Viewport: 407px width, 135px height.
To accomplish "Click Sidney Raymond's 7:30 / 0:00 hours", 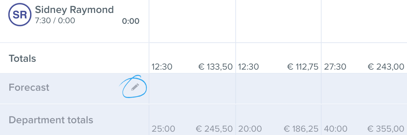I will [55, 21].
